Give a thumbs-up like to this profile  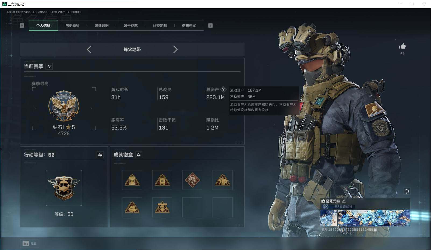point(403,46)
